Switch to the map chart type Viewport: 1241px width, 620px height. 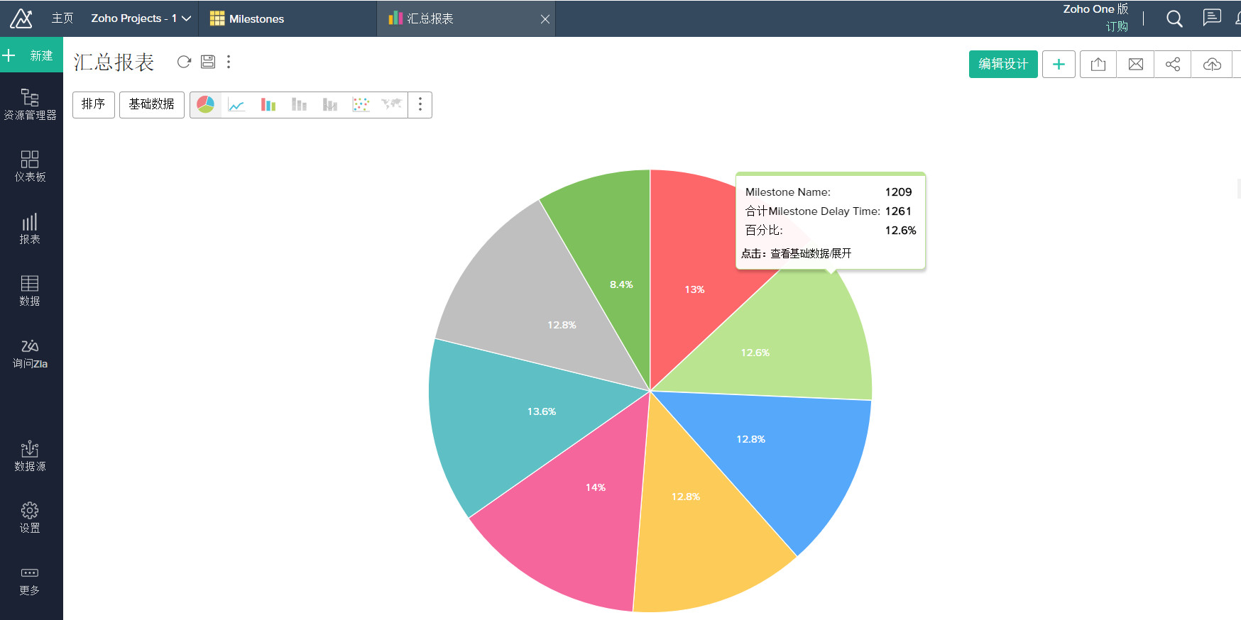pyautogui.click(x=392, y=105)
